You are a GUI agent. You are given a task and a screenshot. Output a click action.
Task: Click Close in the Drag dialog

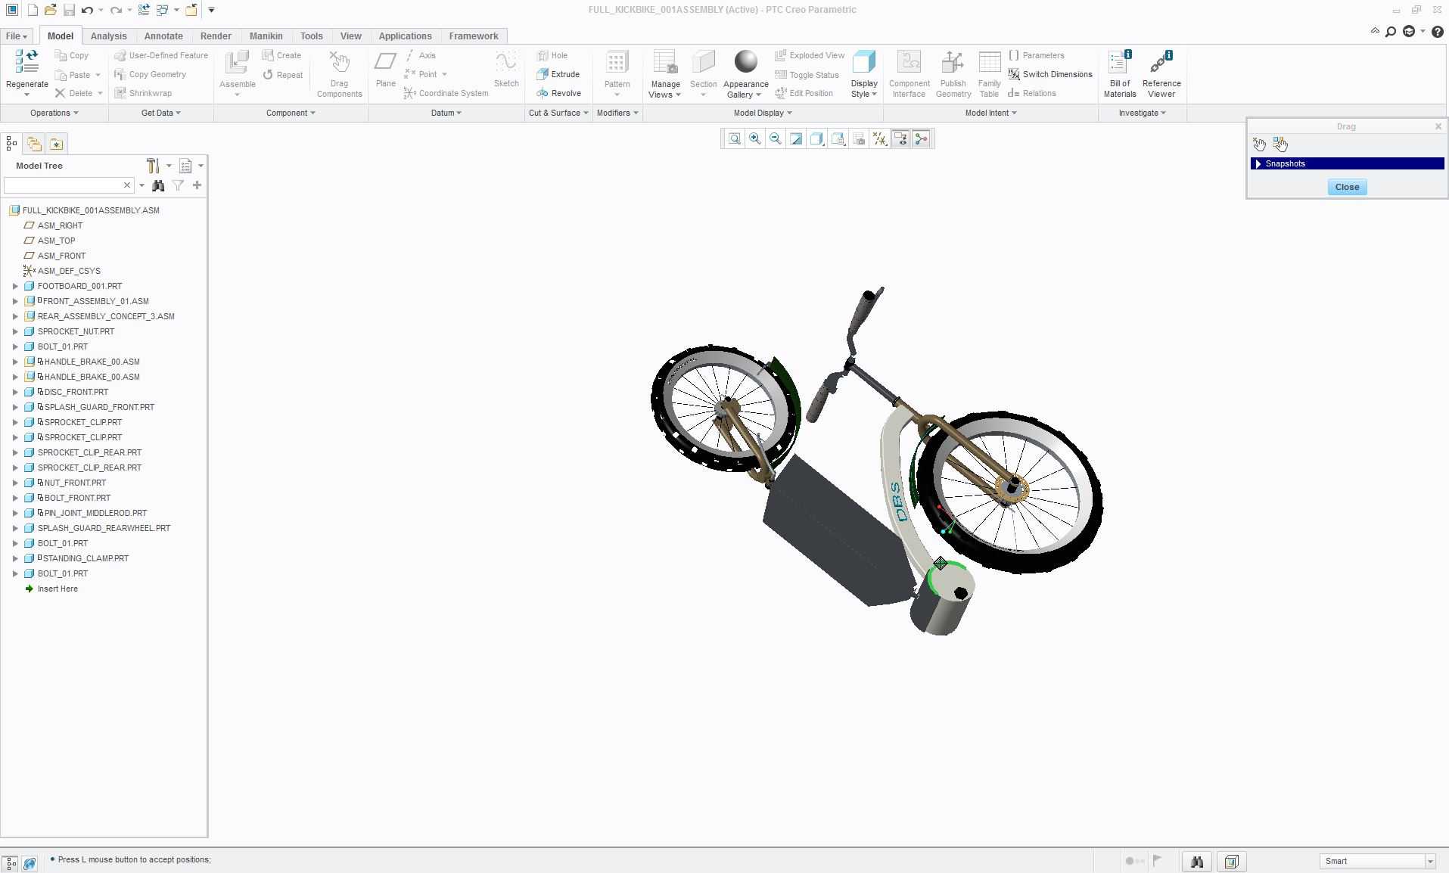pyautogui.click(x=1347, y=187)
